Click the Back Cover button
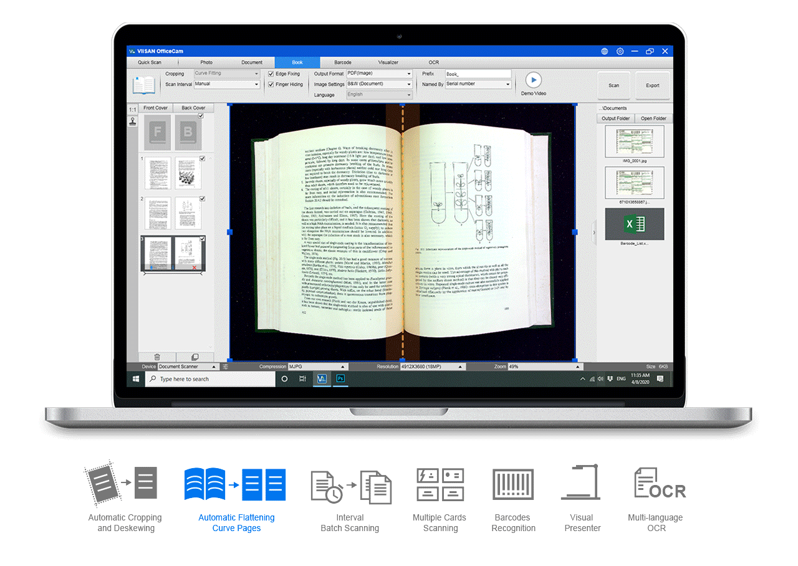Viewport: 798px width, 566px height. 193,108
